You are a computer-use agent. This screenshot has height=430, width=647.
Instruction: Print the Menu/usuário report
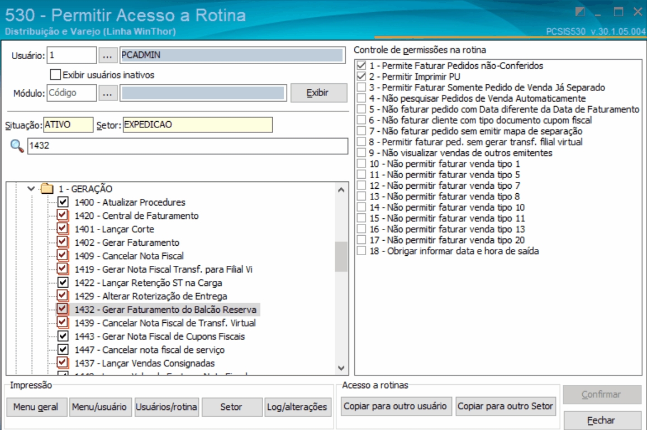[99, 407]
